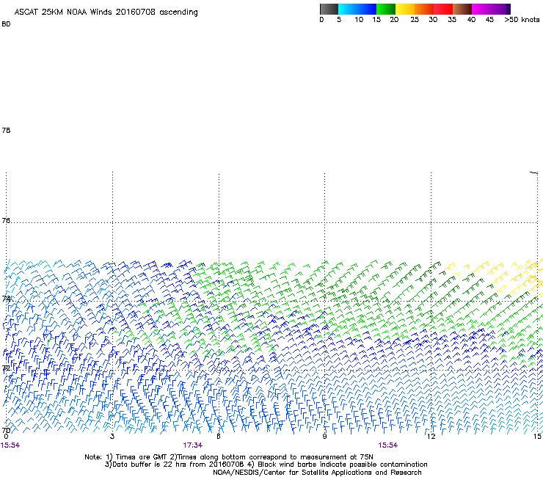Pick the cyan-to-blue 5-15 knots legend swatch
This screenshot has width=543, height=477.
357,9
